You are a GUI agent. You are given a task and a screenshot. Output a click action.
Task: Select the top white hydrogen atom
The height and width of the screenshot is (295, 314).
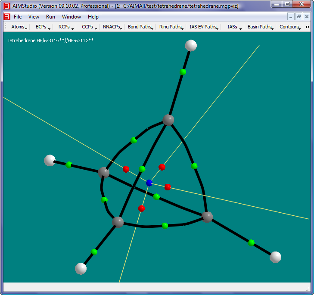pyautogui.click(x=191, y=46)
